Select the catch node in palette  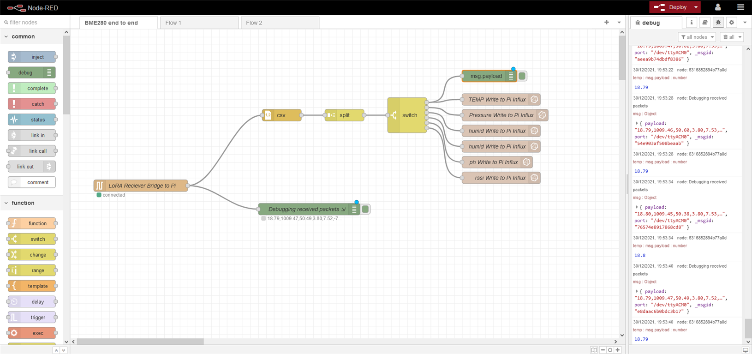pos(32,104)
